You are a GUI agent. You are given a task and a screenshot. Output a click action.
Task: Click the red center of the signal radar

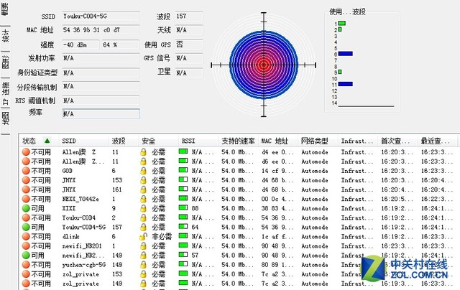(x=264, y=65)
